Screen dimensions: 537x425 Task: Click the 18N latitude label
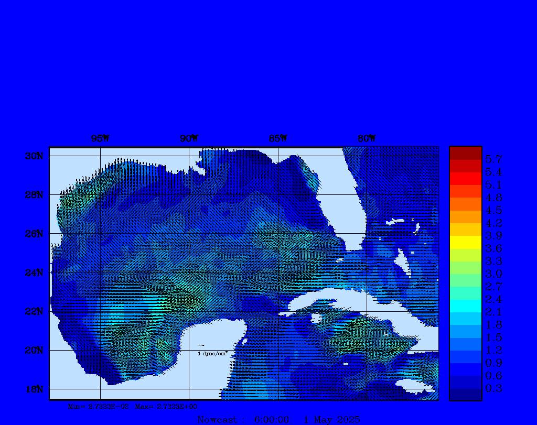point(34,389)
